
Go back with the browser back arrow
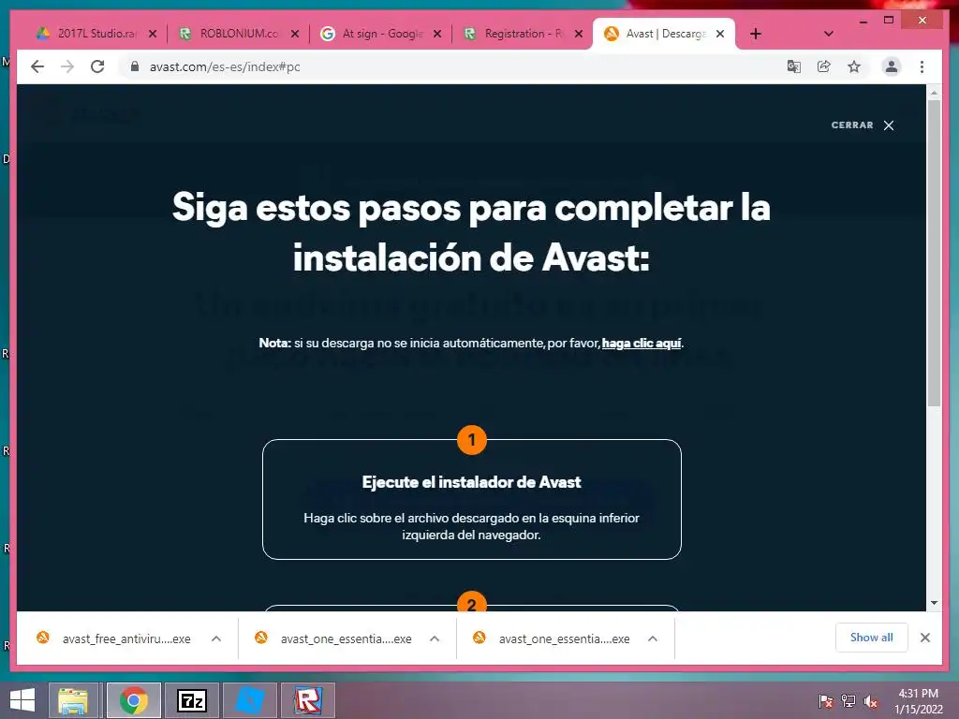click(37, 66)
